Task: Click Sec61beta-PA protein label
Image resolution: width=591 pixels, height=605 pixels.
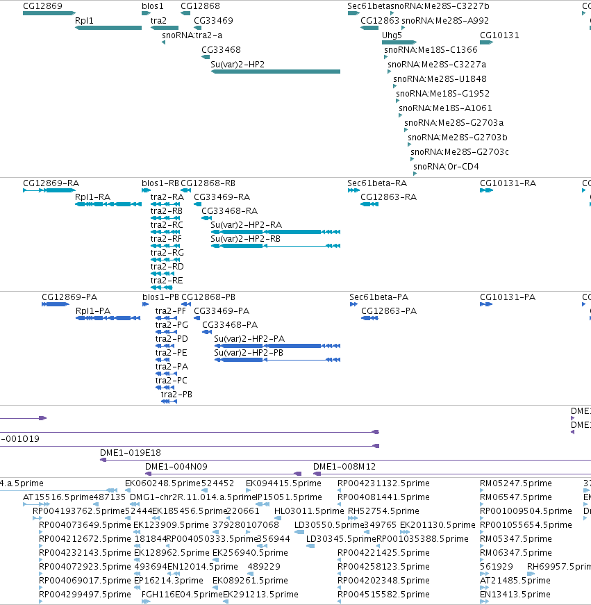Action: point(378,297)
